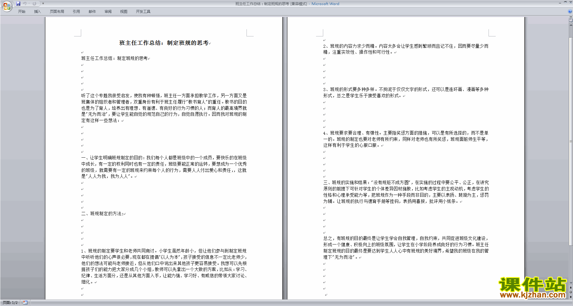
Task: Click the Undo arrow in quick access
Action: coord(25,4)
